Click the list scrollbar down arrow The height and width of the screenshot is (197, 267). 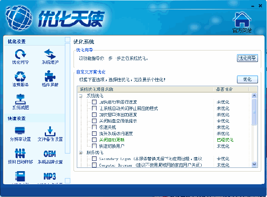(x=254, y=165)
